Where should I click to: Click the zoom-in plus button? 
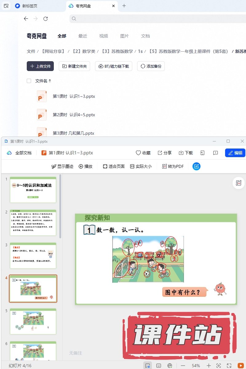tap(209, 366)
